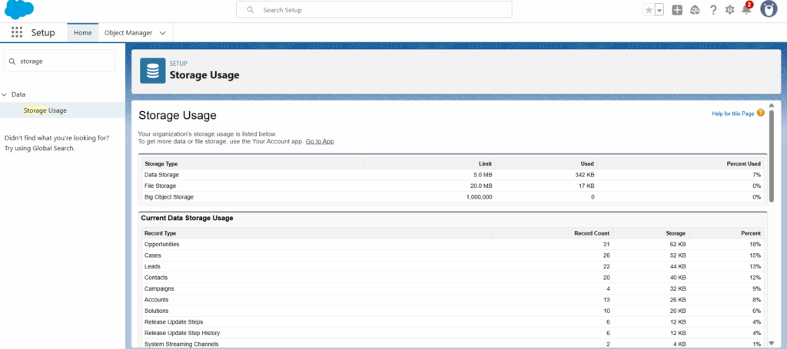Click the page's vertical scrollbar down arrow
This screenshot has height=349, width=787.
click(x=772, y=343)
